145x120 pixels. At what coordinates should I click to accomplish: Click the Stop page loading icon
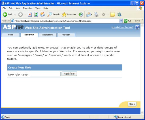(30, 14)
